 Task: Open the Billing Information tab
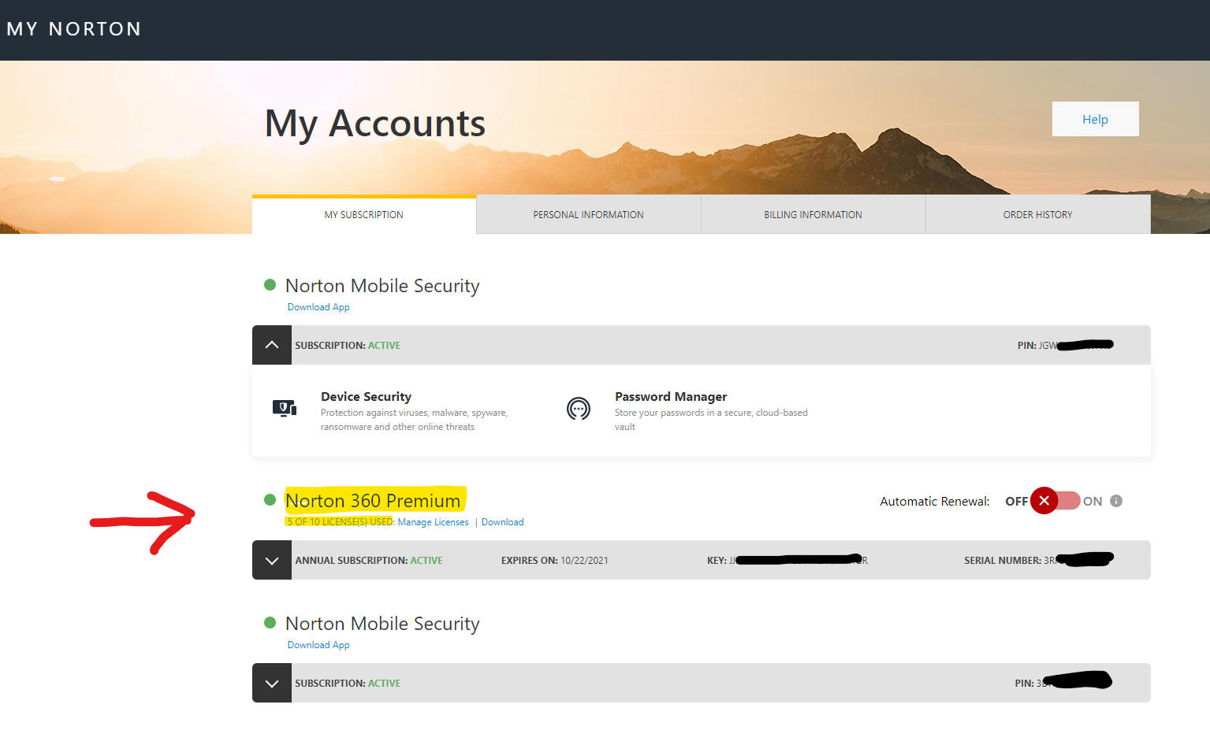[x=813, y=214]
